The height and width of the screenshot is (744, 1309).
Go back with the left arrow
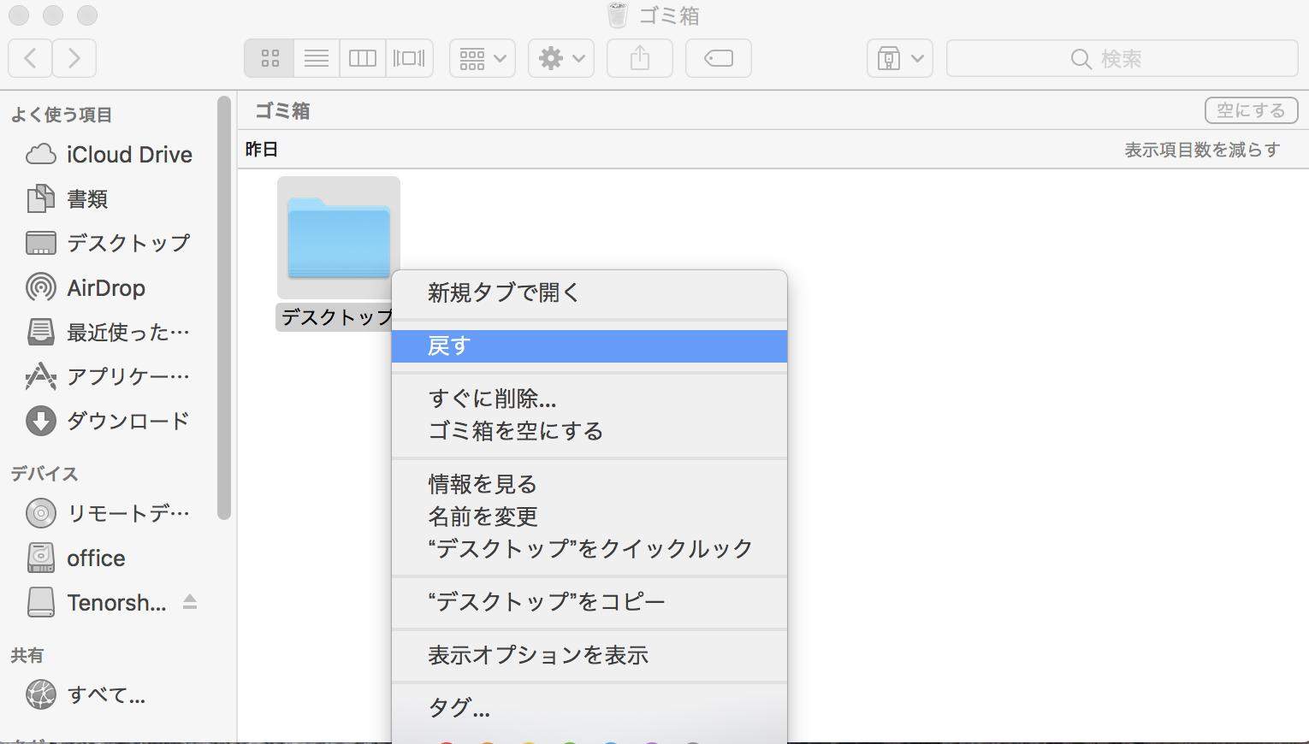(30, 58)
